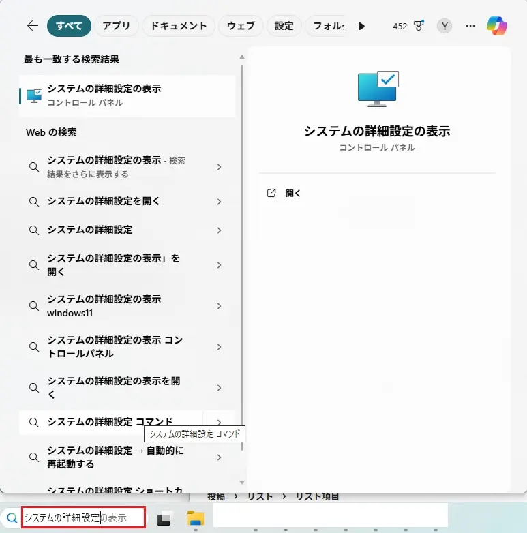This screenshot has height=533, width=527.
Task: Expand chevron for システムの詳細設定 コマンド
Action: click(219, 422)
